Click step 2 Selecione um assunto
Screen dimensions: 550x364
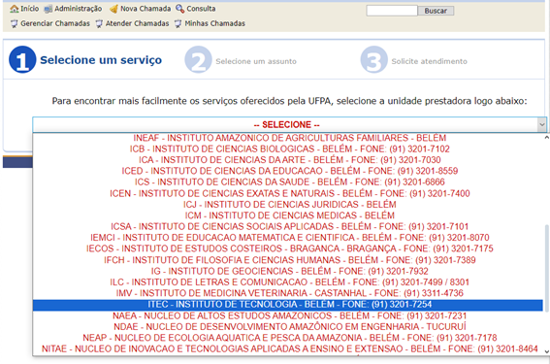click(x=241, y=60)
